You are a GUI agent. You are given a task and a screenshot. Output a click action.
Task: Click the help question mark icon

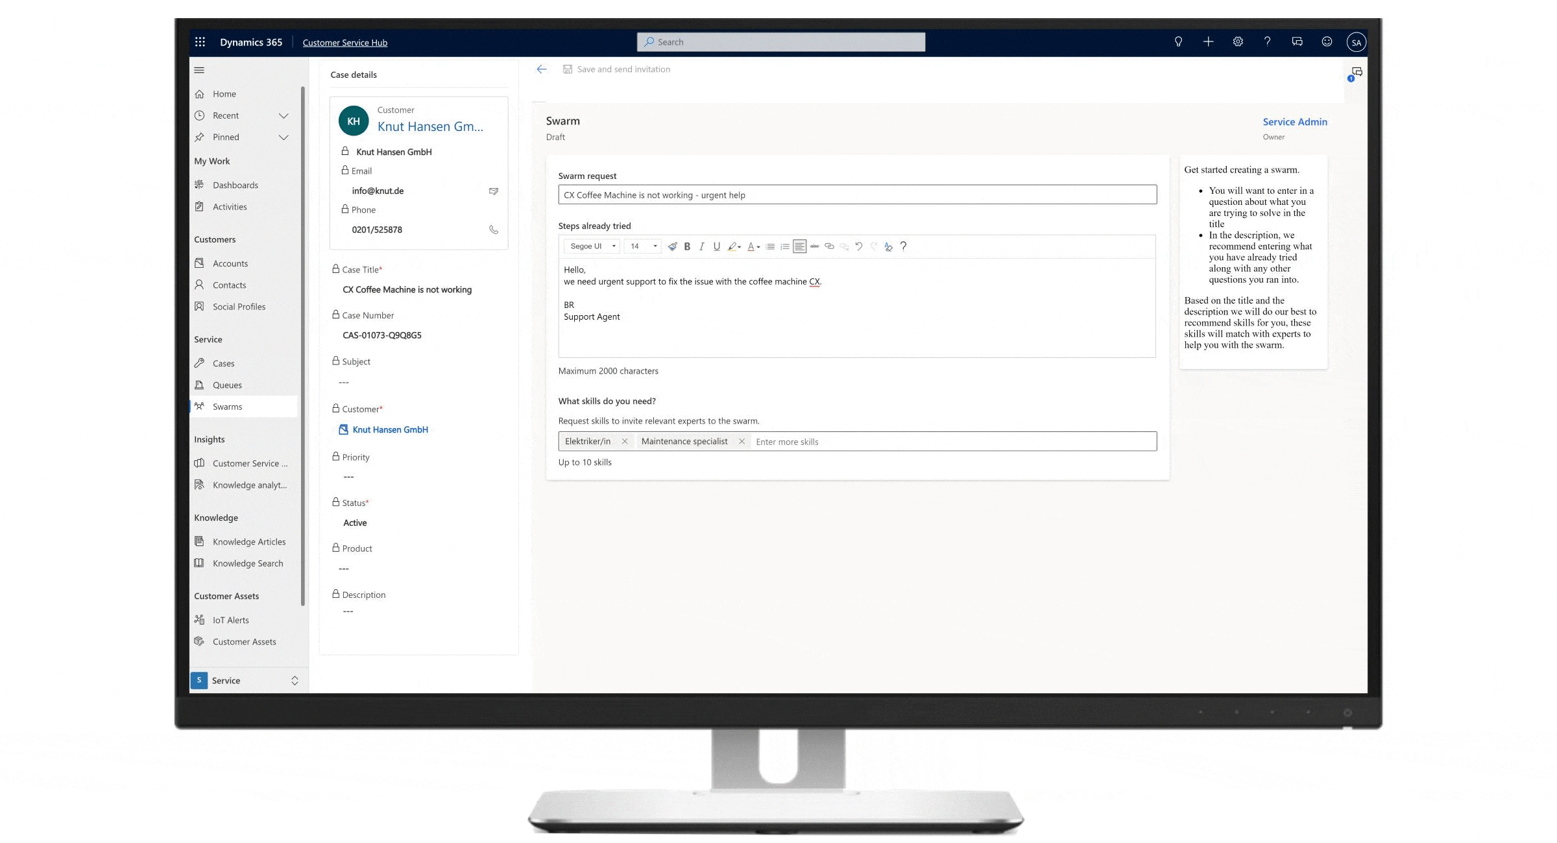1268,42
